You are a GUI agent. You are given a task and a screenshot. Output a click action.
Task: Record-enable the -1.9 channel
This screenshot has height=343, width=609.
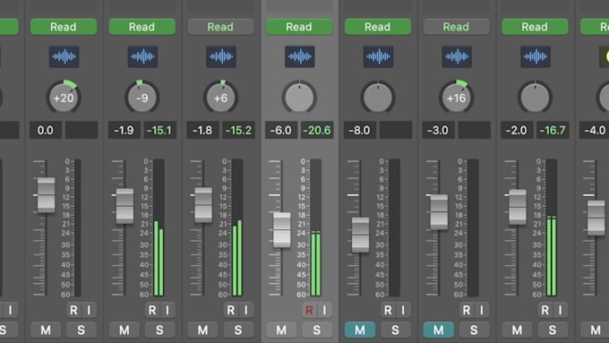(x=152, y=310)
